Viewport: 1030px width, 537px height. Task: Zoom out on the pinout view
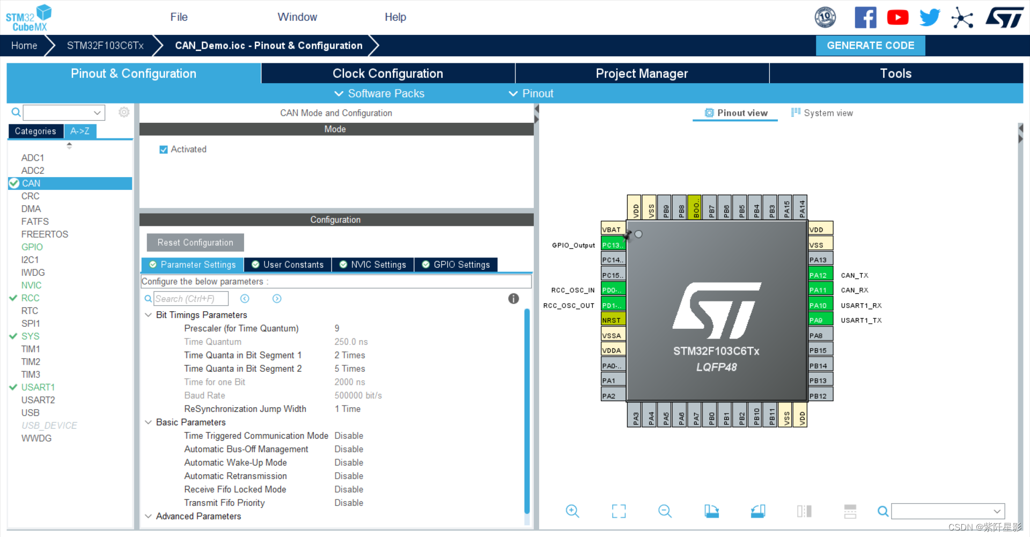[665, 511]
